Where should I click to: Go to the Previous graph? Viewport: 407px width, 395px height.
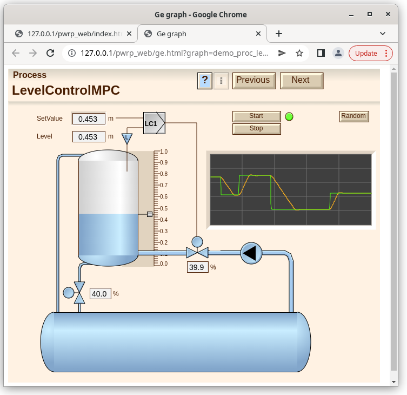pos(254,81)
